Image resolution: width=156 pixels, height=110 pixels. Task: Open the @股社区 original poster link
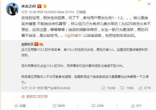[27, 44]
